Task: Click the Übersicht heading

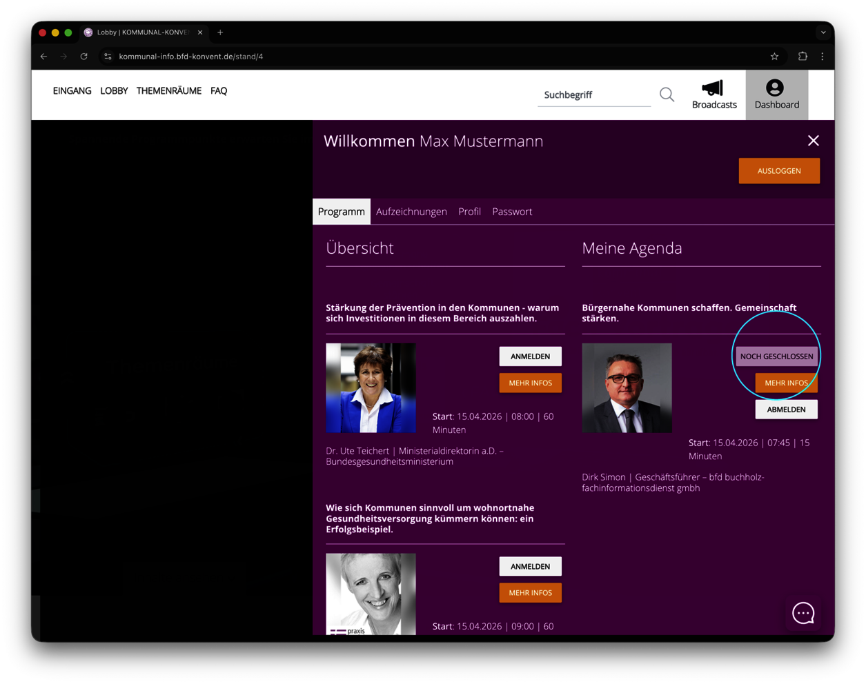Action: coord(360,248)
